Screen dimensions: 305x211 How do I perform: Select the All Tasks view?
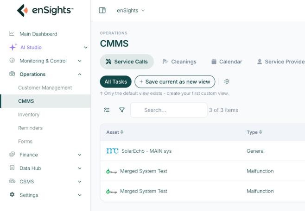click(x=116, y=82)
